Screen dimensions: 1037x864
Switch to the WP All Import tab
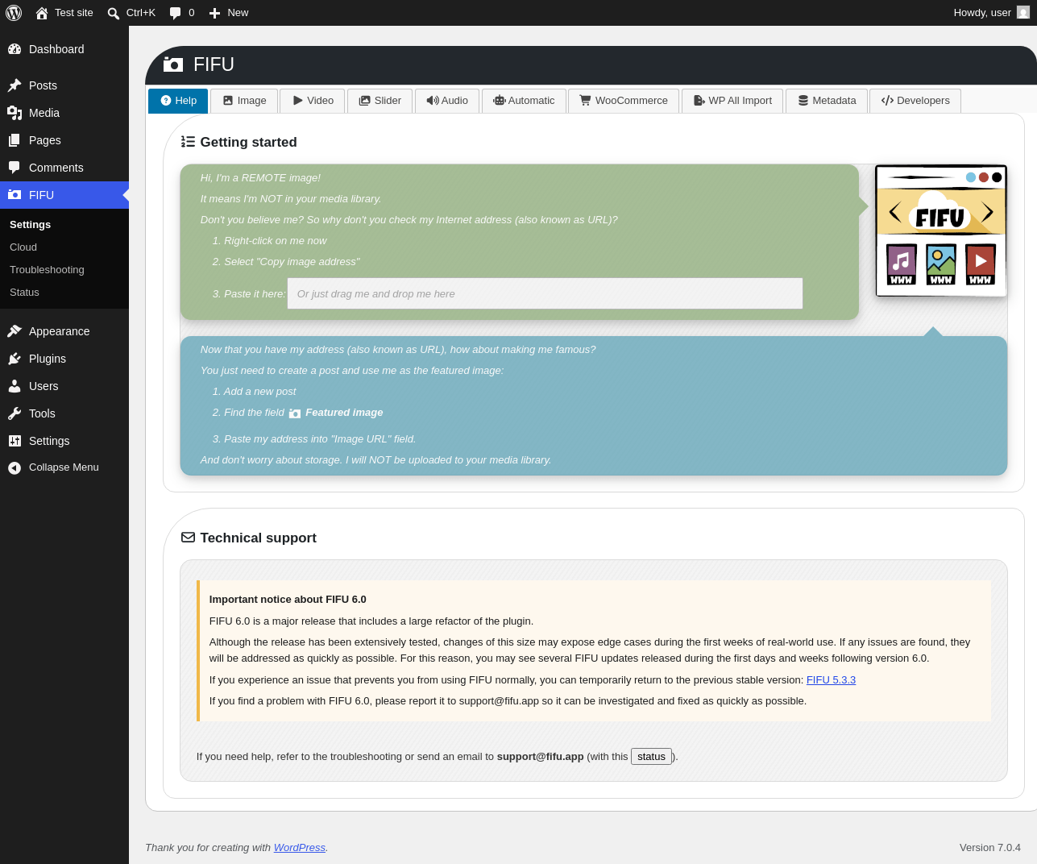732,101
